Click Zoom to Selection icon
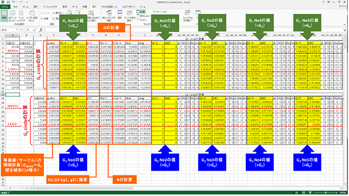Viewport: 349px width, 196px height. 91,15
